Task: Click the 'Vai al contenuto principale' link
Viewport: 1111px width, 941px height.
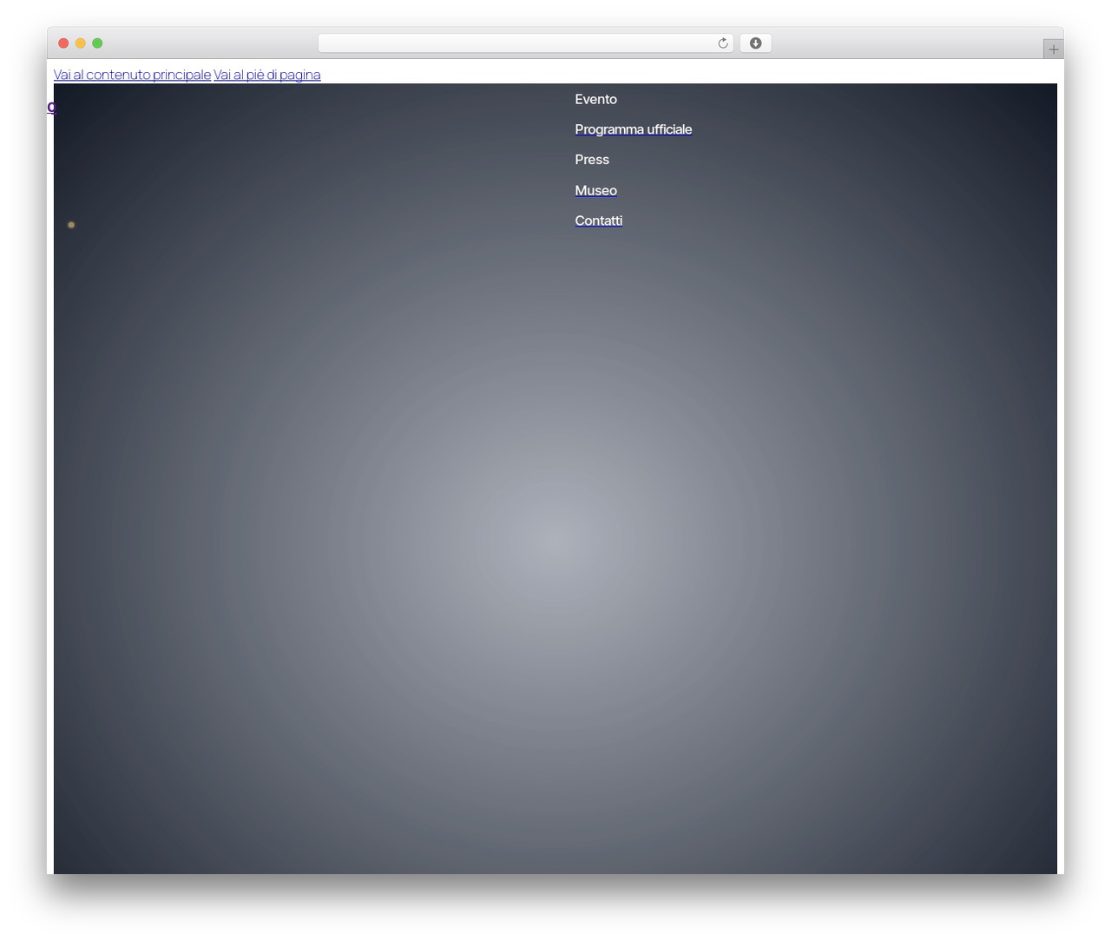Action: [132, 75]
